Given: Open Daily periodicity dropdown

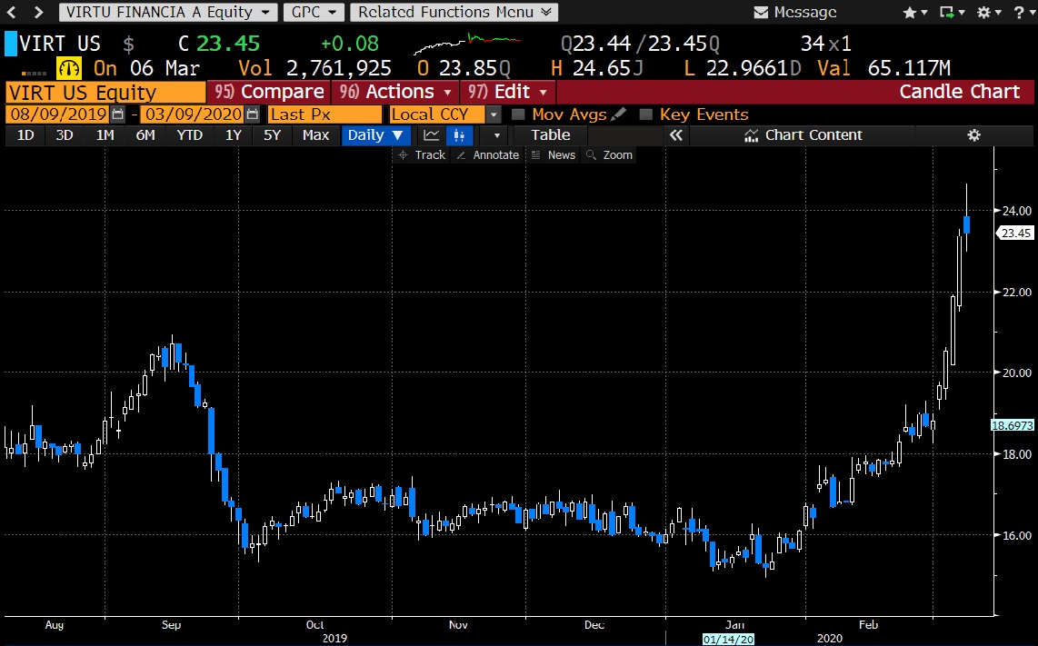Looking at the screenshot, I should pyautogui.click(x=375, y=135).
